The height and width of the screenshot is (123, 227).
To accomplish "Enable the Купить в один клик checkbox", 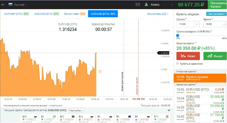I will tap(178, 63).
